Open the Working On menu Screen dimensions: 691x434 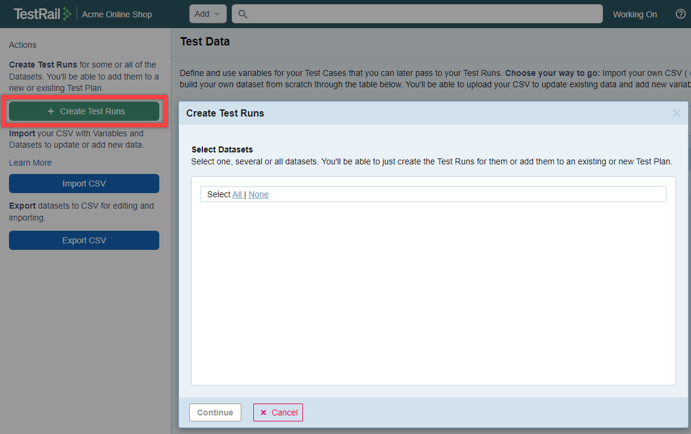pyautogui.click(x=635, y=14)
